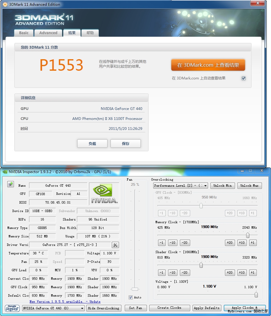The image size is (271, 316).
Task: Click the Memory Type field GDDR5
Action: 42,228
